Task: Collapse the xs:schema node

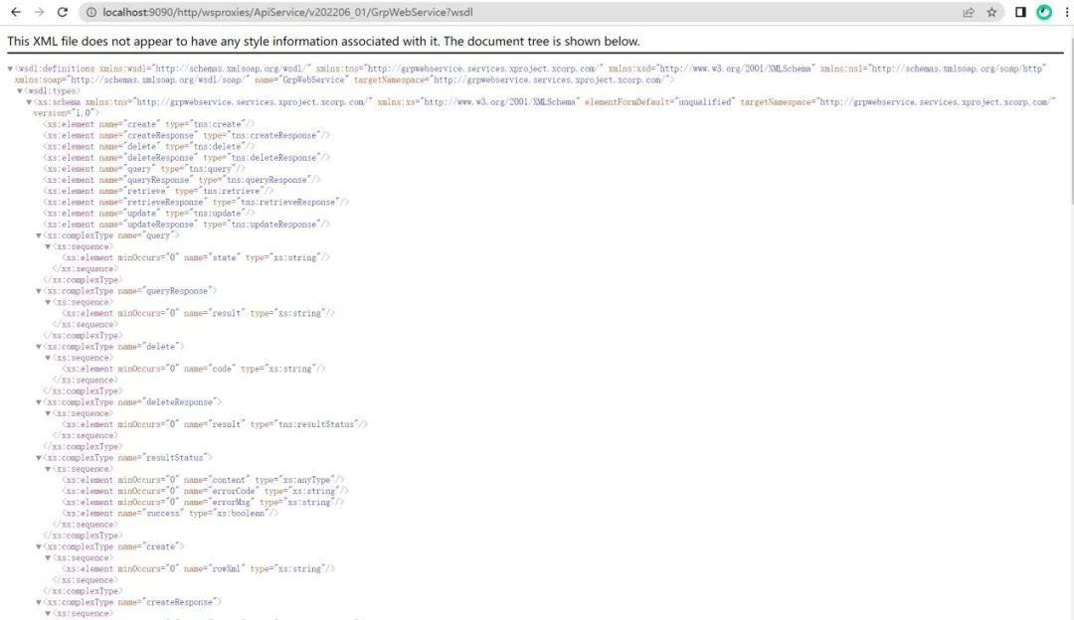Action: [29, 102]
